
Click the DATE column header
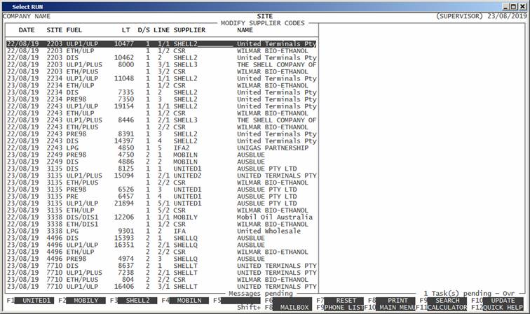pyautogui.click(x=27, y=30)
